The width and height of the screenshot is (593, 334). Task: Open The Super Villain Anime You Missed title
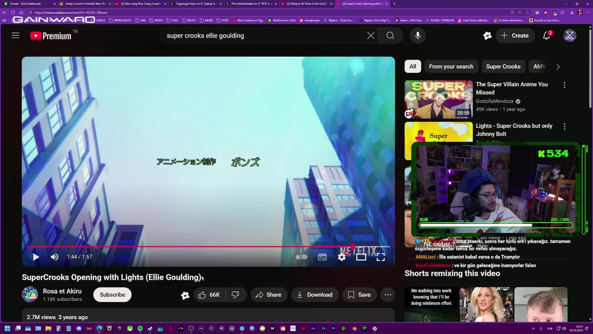pos(512,88)
